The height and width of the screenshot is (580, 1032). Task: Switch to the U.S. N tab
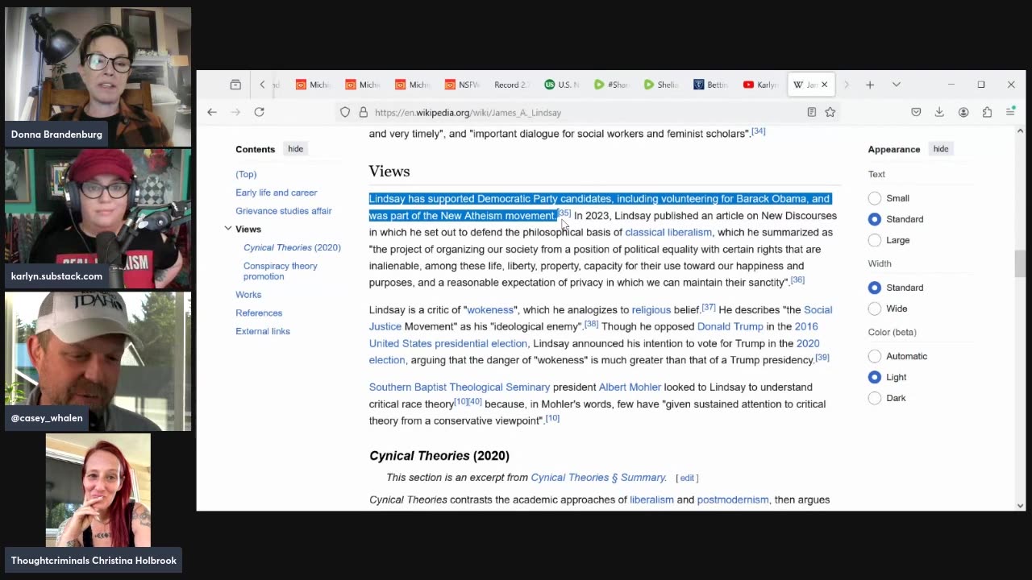tap(561, 85)
